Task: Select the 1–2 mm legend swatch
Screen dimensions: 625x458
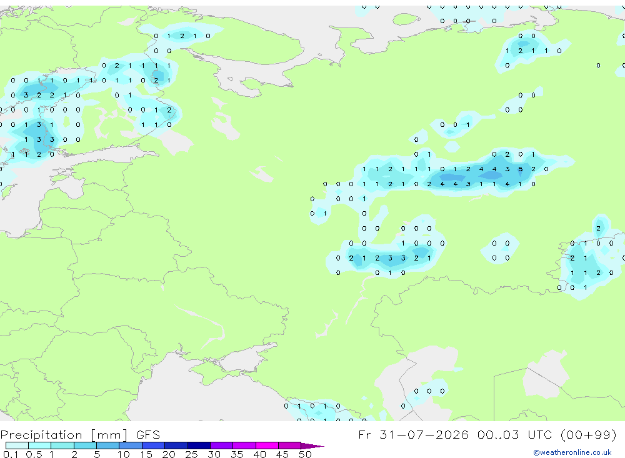Action: (x=62, y=446)
